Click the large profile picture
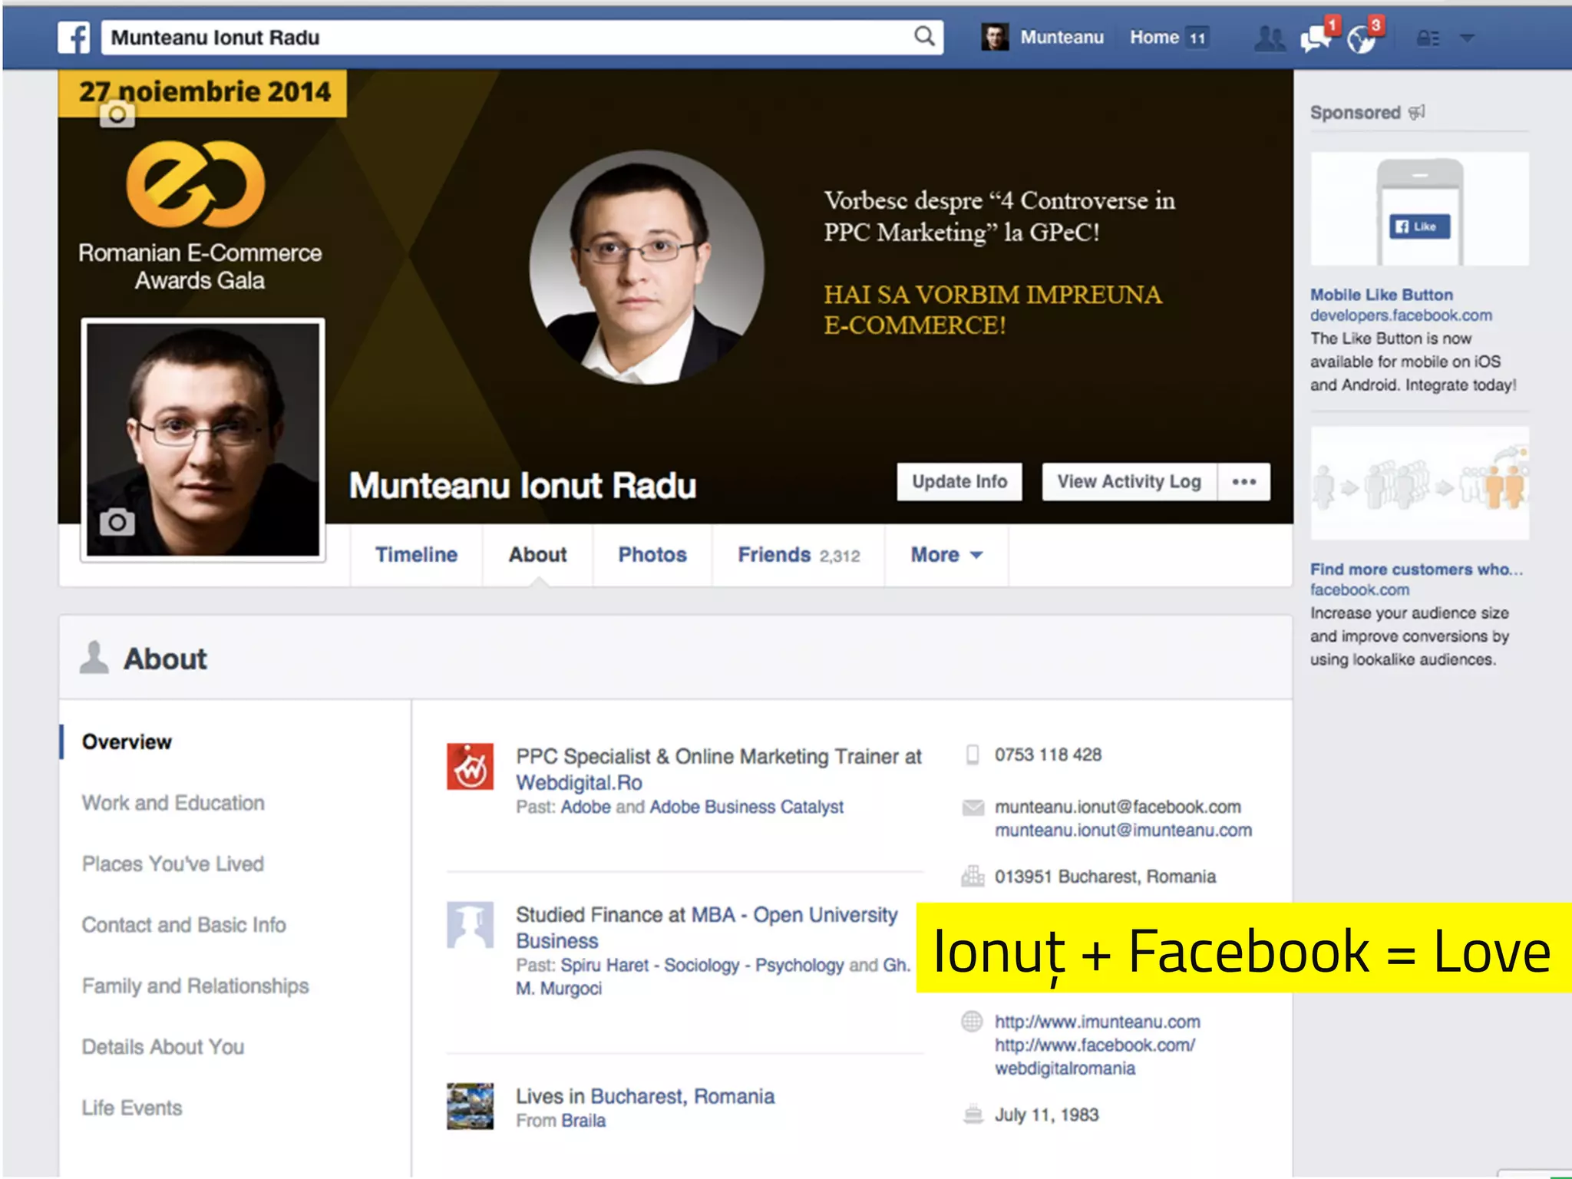 tap(203, 440)
